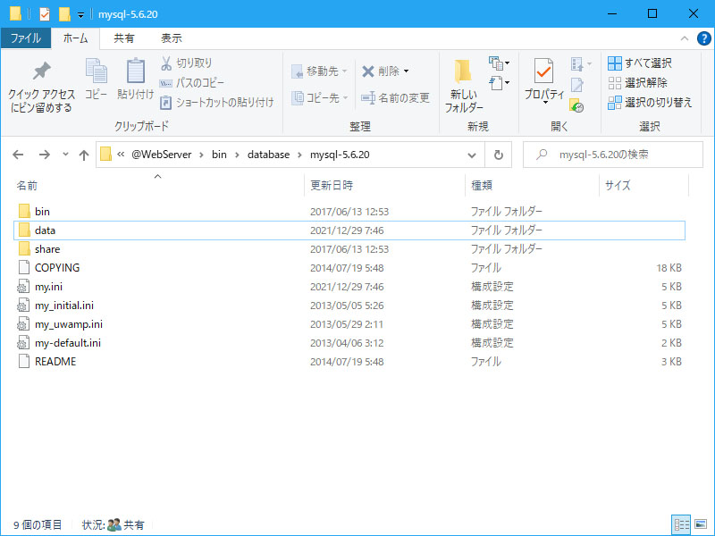Screen dimensions: 715x536
Task: Click the 18 KB size of COPYING
Action: (669, 268)
